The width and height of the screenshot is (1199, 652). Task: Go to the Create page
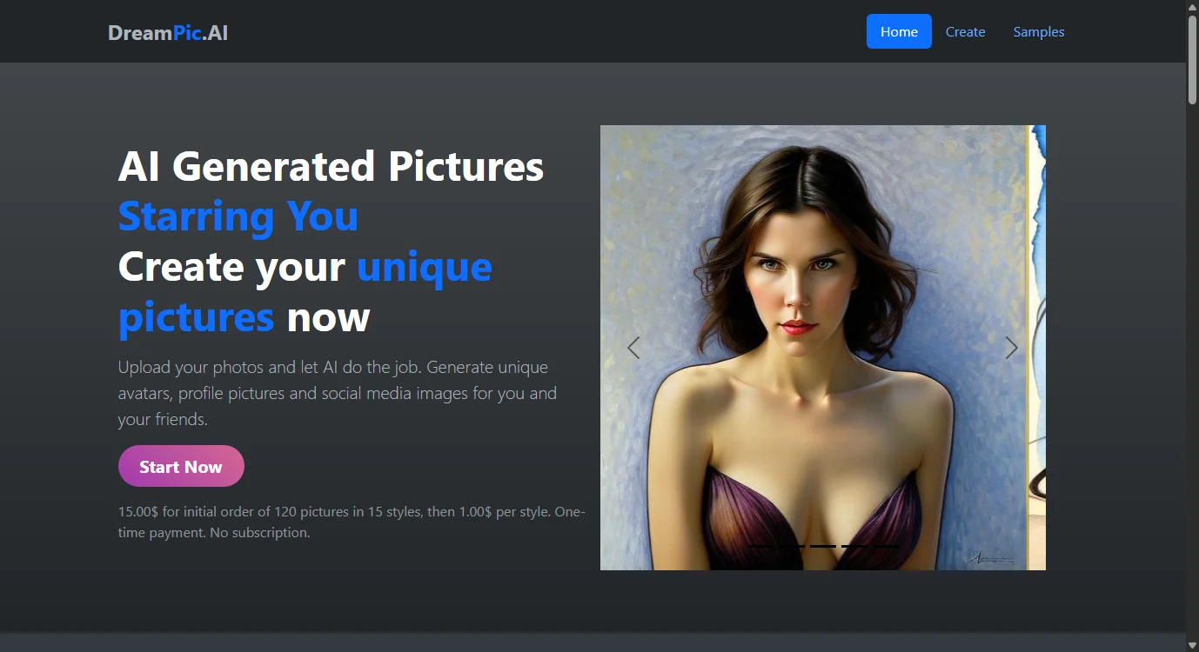pos(965,31)
